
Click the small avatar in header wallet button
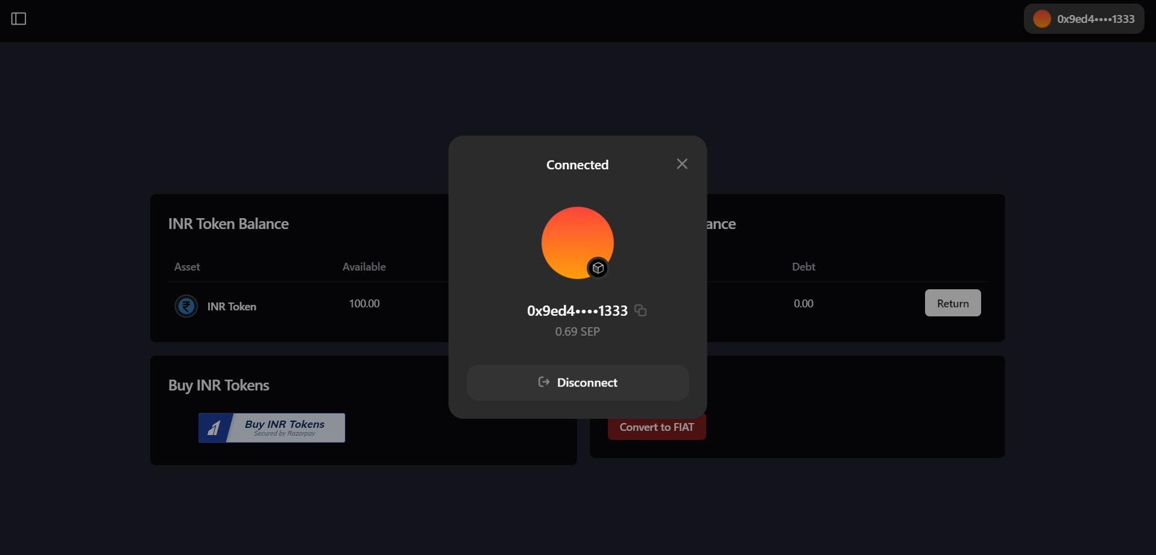point(1042,19)
